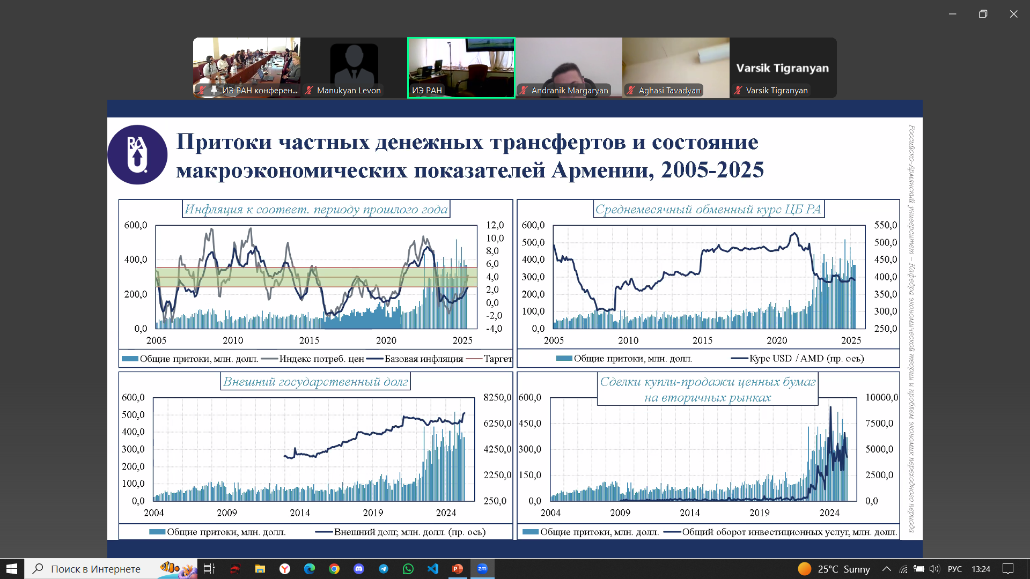The height and width of the screenshot is (579, 1030).
Task: Open battery status tray icon
Action: click(x=919, y=569)
